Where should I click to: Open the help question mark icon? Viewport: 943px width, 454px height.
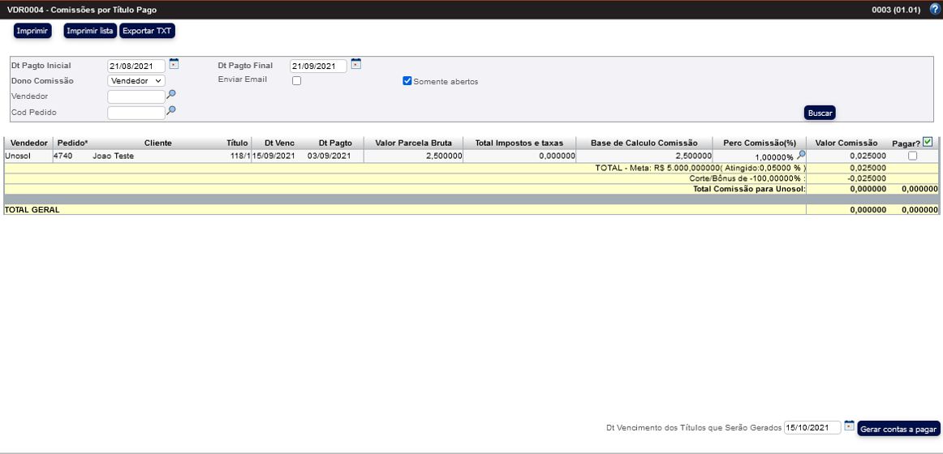pos(934,10)
